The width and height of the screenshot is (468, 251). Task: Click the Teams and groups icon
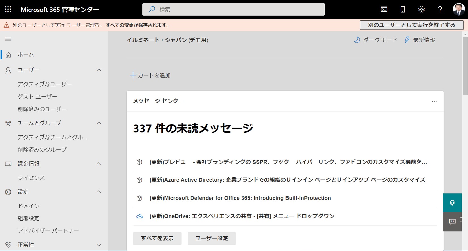[8, 123]
